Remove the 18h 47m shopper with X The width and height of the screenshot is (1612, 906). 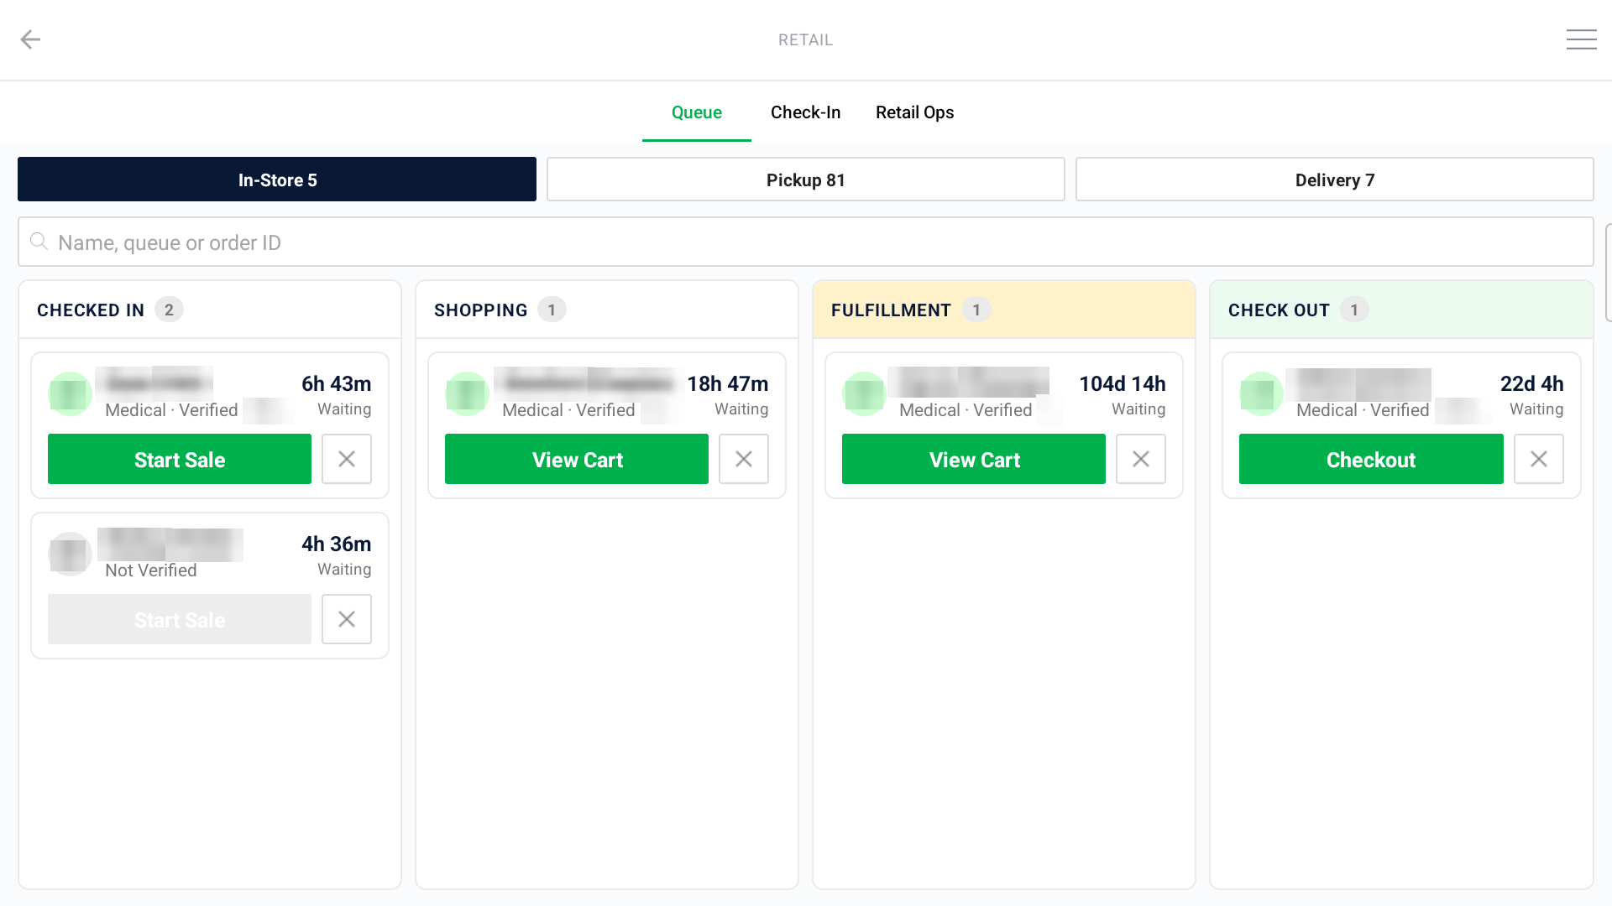tap(744, 459)
